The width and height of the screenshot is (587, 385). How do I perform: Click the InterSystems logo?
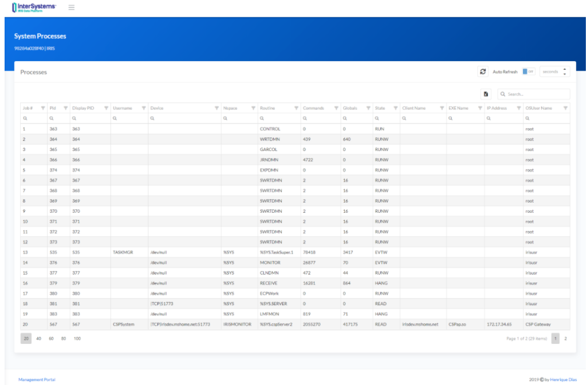pyautogui.click(x=34, y=7)
